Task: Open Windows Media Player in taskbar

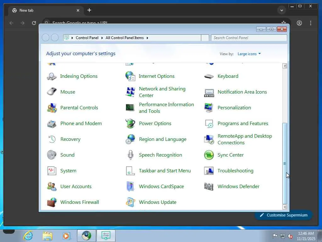Action: (x=66, y=236)
